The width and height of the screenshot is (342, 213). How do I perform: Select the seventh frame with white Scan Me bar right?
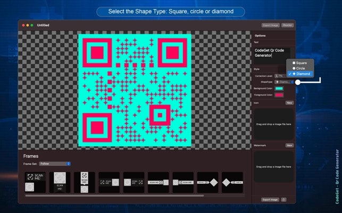183,182
